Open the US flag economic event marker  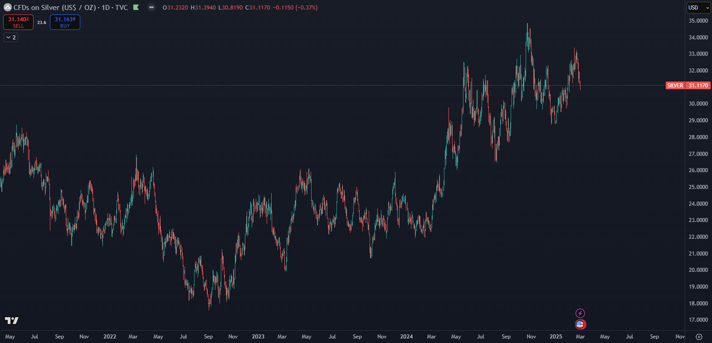point(580,324)
